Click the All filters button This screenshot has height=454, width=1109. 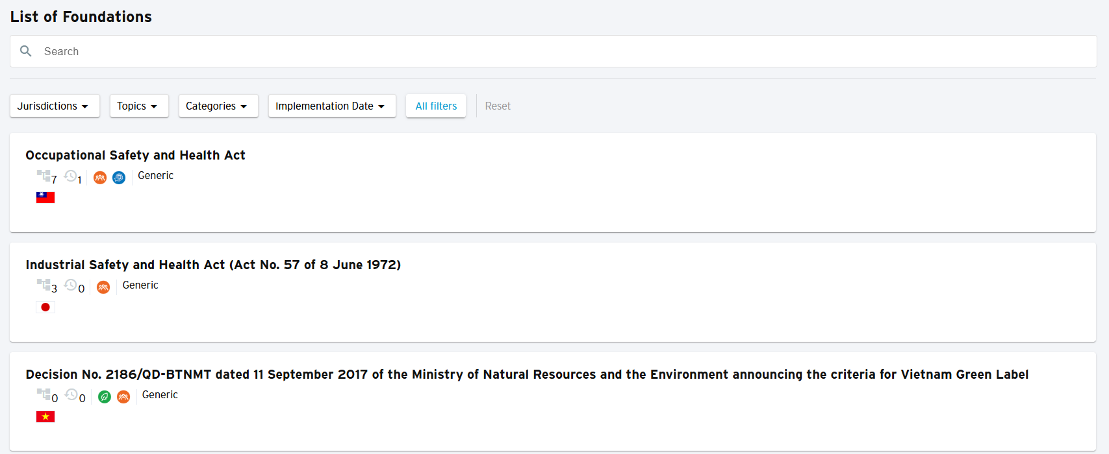(x=436, y=106)
